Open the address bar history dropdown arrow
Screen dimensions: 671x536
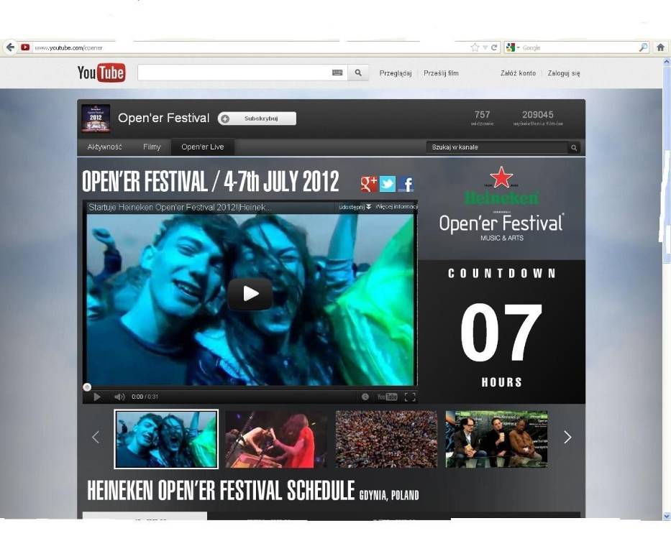[x=485, y=47]
